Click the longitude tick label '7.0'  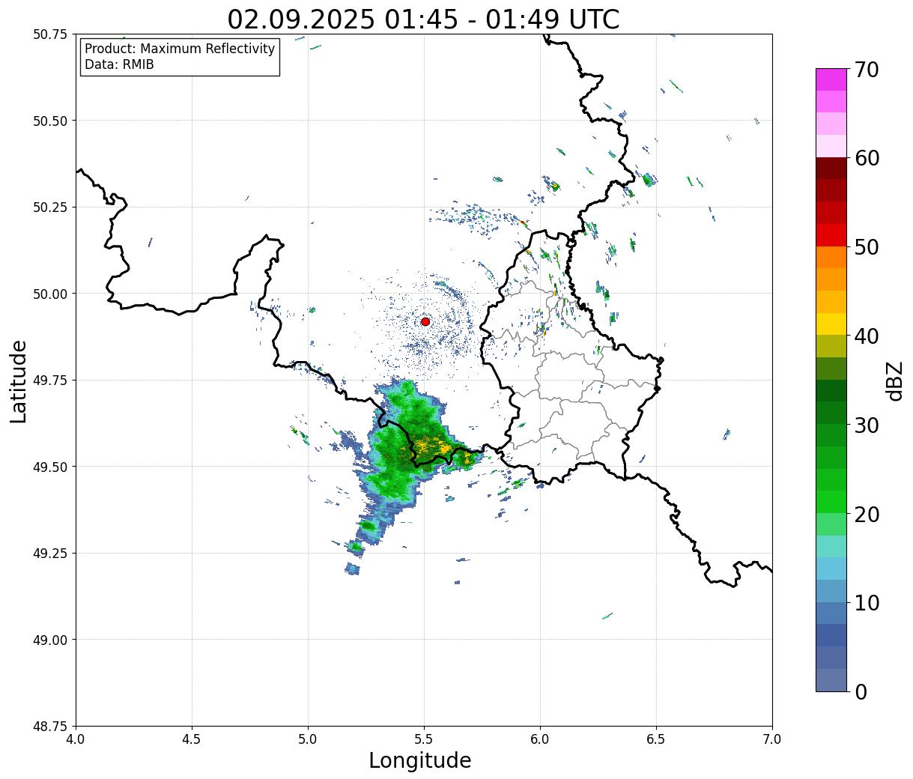point(772,739)
